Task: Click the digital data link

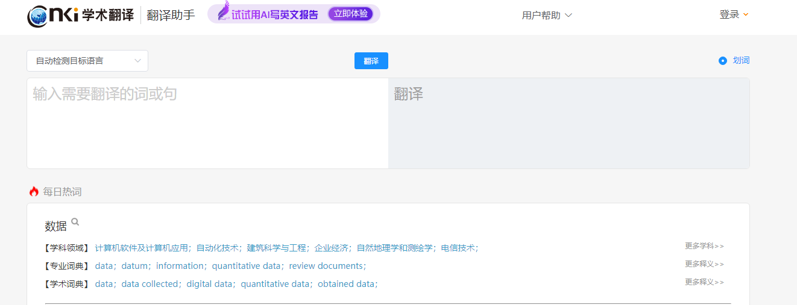Action: [210, 284]
